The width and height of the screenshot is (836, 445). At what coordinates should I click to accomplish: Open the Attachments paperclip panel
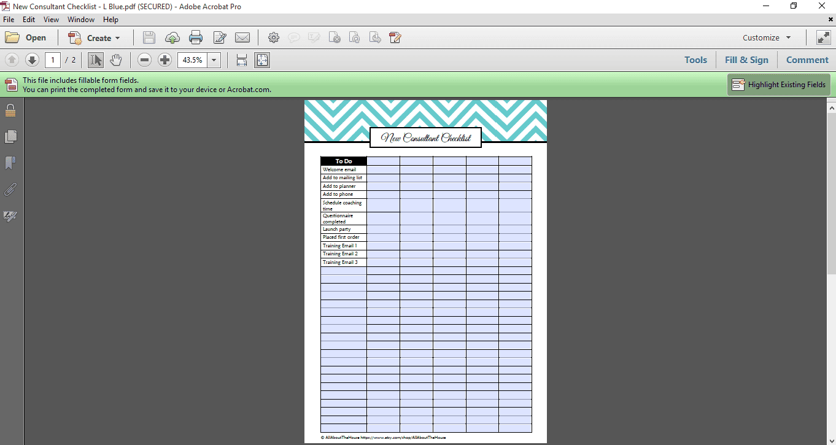[10, 190]
